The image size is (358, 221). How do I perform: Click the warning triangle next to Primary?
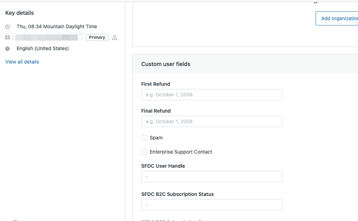click(114, 37)
